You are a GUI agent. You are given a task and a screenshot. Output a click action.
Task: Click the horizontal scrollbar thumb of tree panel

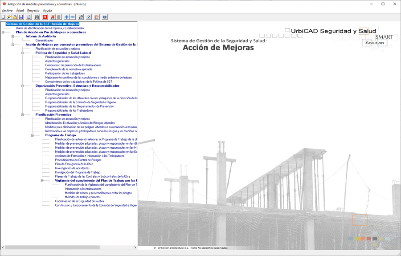click(52, 247)
